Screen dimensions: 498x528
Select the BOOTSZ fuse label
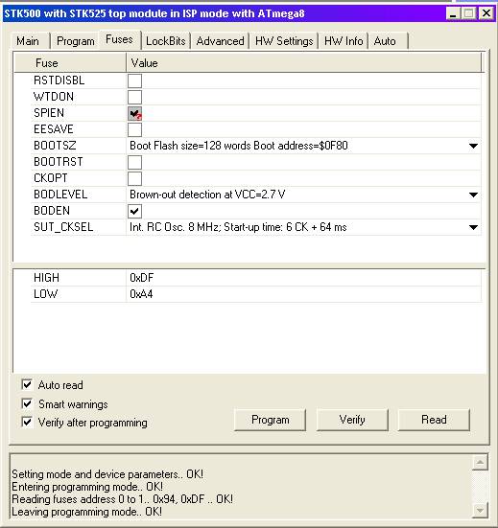pyautogui.click(x=55, y=146)
